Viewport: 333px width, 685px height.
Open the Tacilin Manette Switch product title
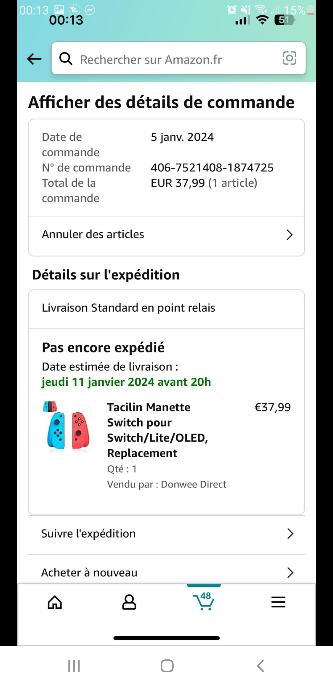coord(158,430)
